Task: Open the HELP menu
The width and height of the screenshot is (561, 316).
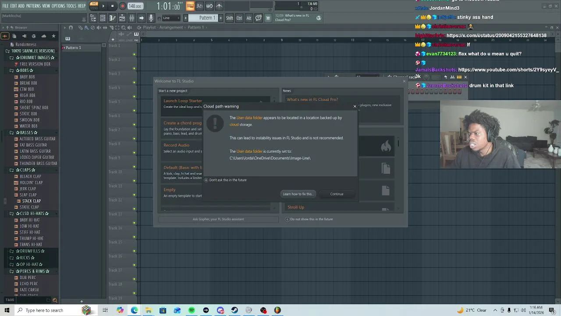Action: pyautogui.click(x=82, y=6)
